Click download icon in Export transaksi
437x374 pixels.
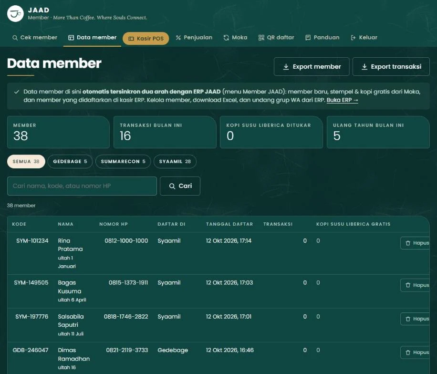point(364,67)
